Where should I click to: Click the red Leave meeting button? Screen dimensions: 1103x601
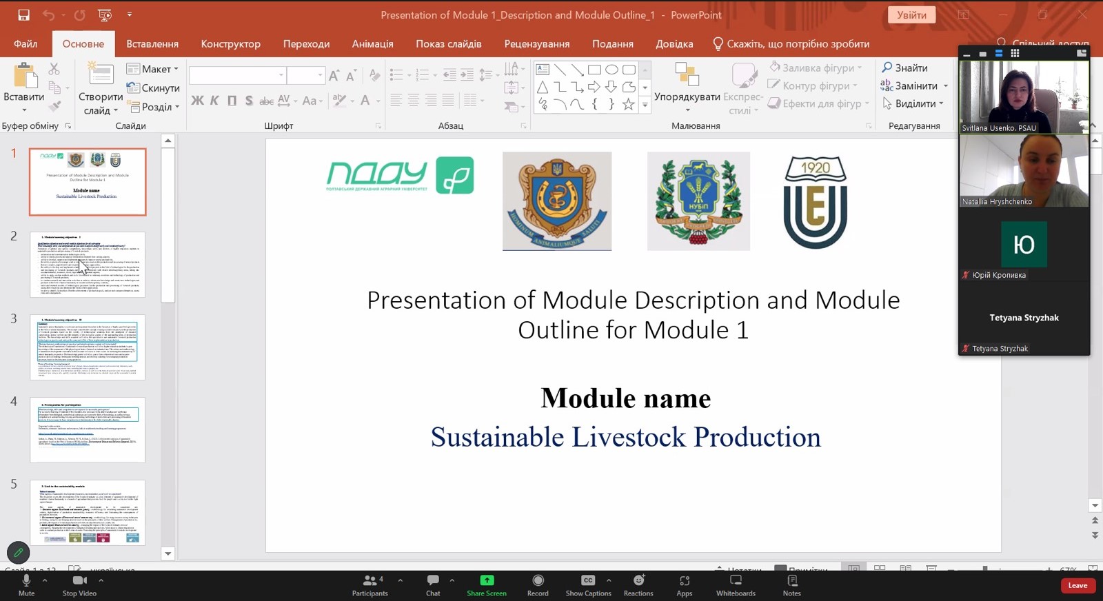[1077, 585]
